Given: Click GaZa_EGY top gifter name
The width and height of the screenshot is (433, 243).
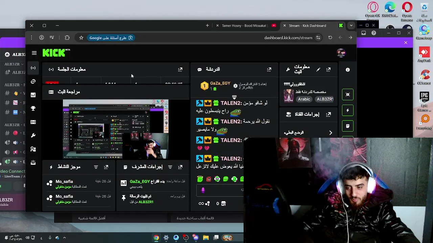Looking at the screenshot, I should 220,83.
